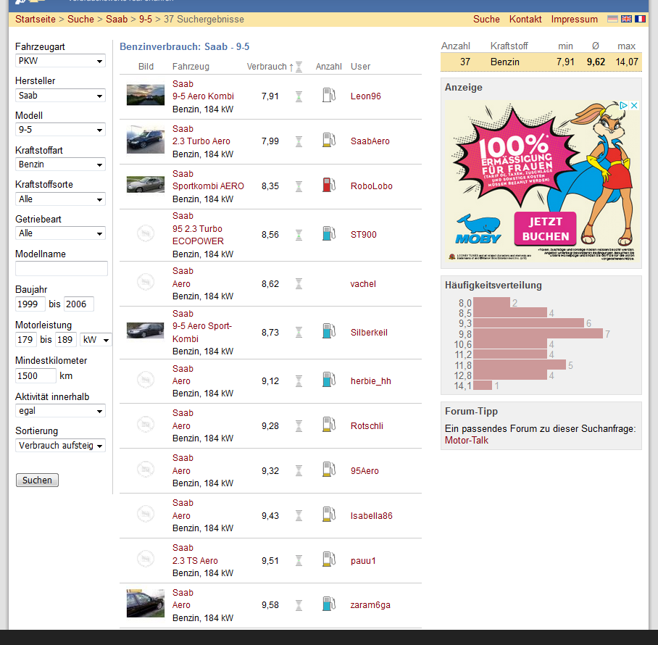The height and width of the screenshot is (645, 658).
Task: Click the hourglass icon in Silberkeil's row
Action: [x=299, y=333]
